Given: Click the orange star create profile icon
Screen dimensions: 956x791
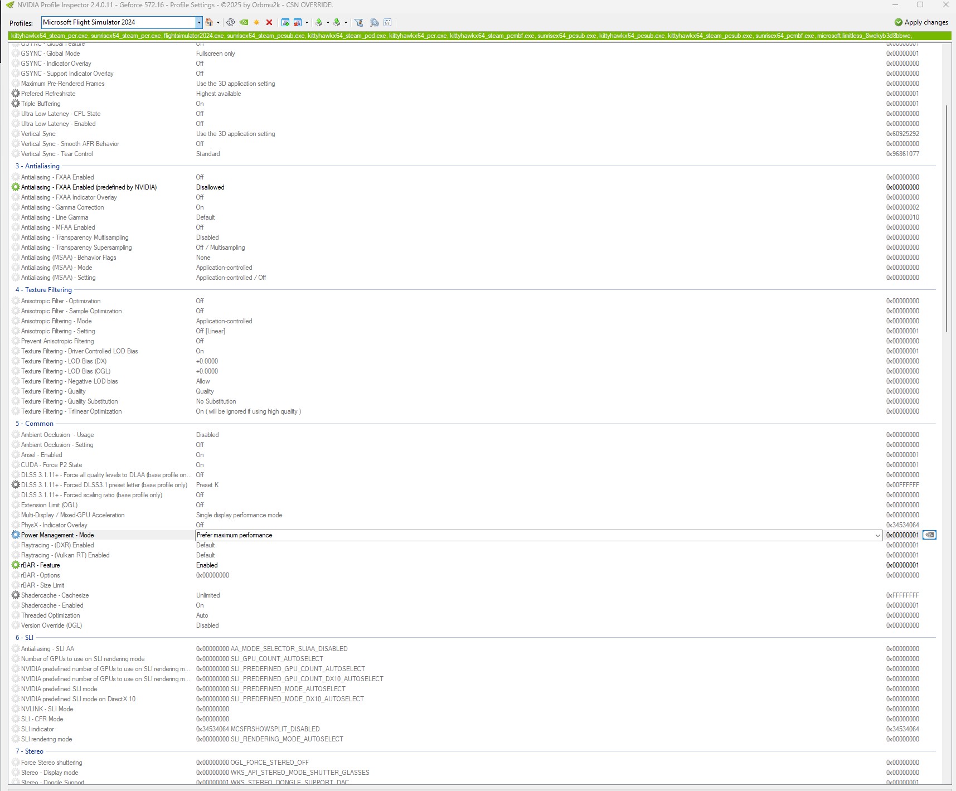Looking at the screenshot, I should [256, 22].
